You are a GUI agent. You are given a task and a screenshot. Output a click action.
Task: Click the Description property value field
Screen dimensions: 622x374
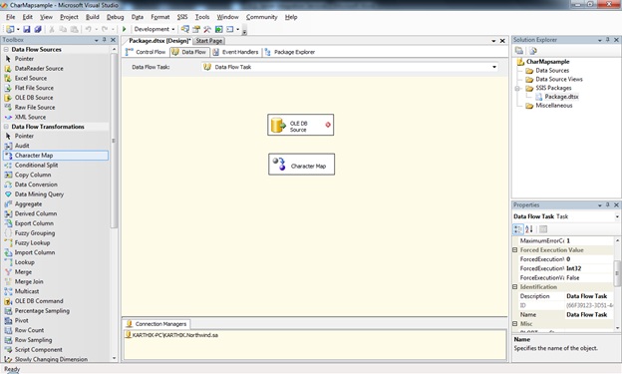pos(589,296)
